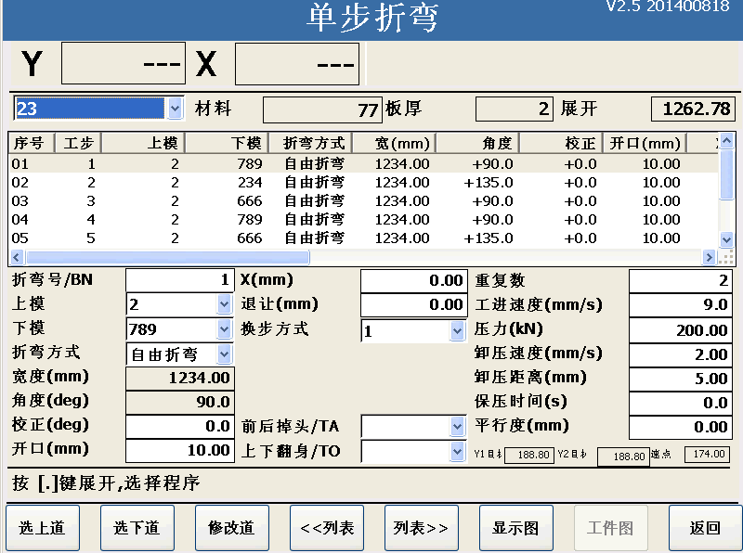The width and height of the screenshot is (743, 553).
Task: Expand the 前后掉头/TA dropdown
Action: pos(457,426)
